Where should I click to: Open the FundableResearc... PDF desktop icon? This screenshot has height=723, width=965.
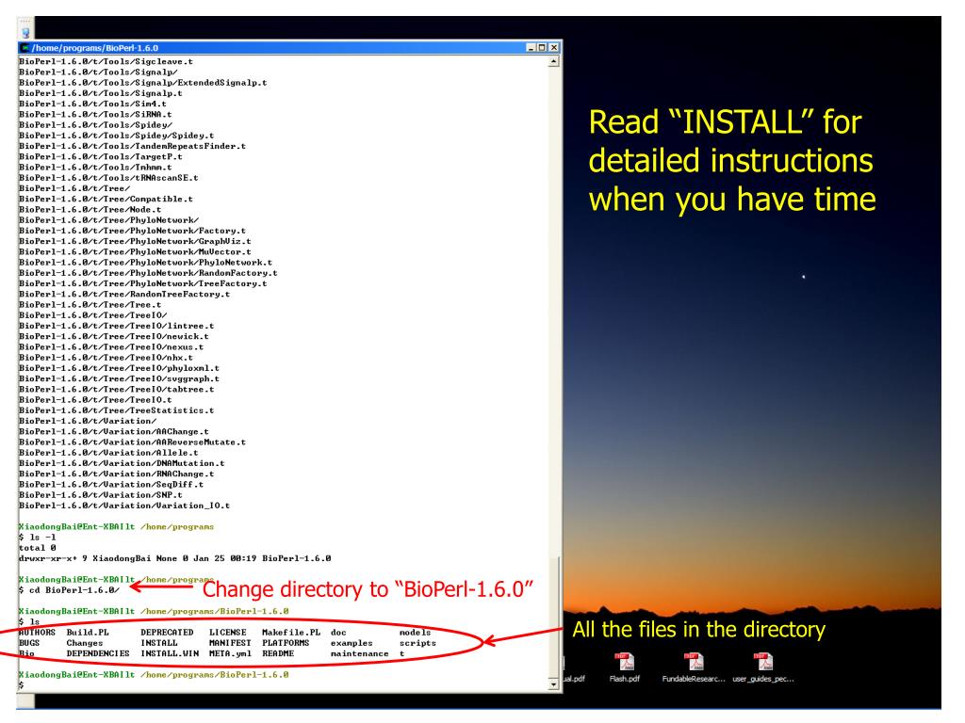(694, 667)
